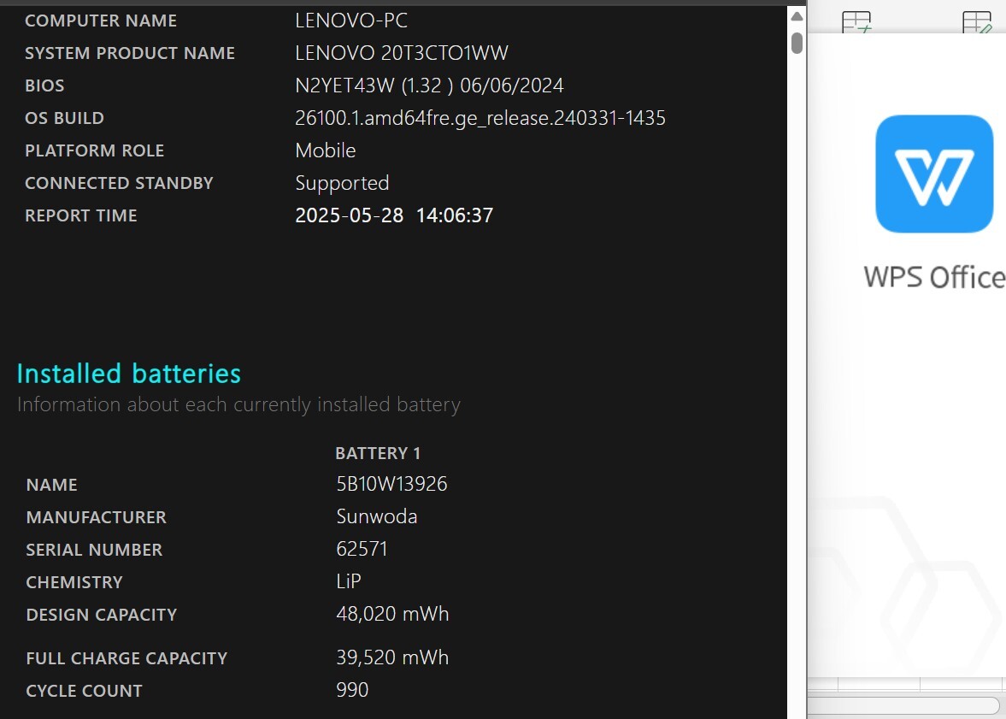Screen dimensions: 1006x719
Task: Click the 'Mobile' platform role value
Action: pos(326,150)
